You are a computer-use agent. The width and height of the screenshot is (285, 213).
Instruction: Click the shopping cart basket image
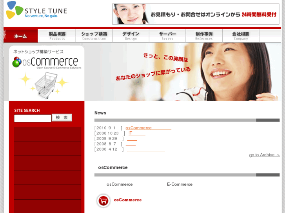click(45, 85)
